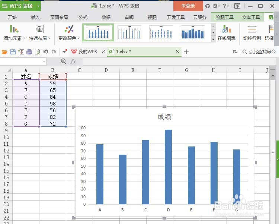279x224 pixels.
Task: Select column D header
Action: point(106,70)
